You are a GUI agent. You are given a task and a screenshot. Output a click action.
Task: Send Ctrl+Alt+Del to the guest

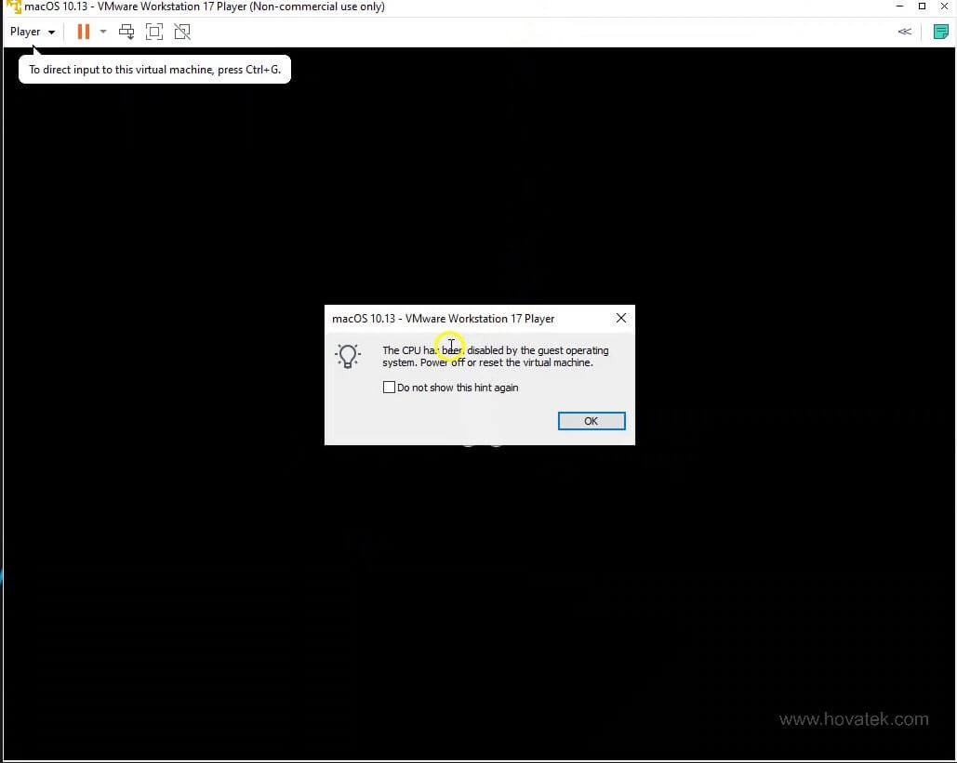126,31
